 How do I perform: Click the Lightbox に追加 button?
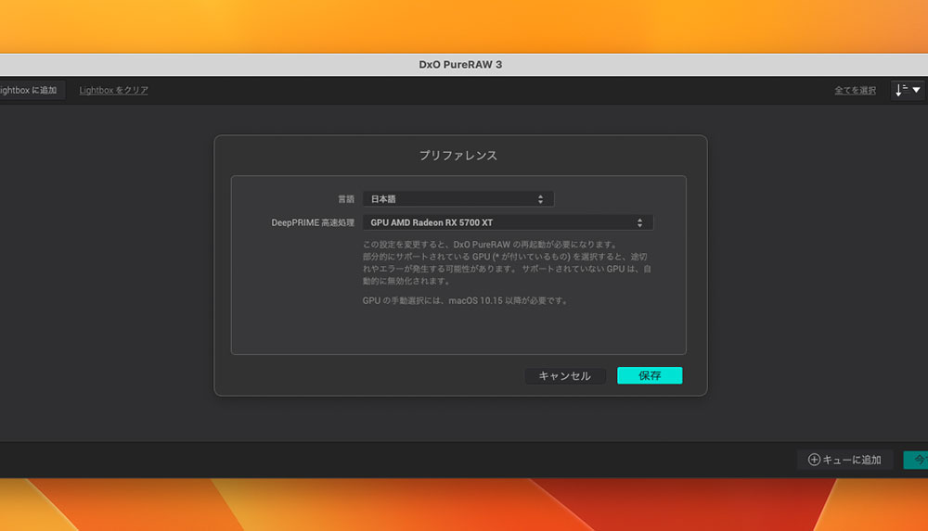tap(31, 90)
